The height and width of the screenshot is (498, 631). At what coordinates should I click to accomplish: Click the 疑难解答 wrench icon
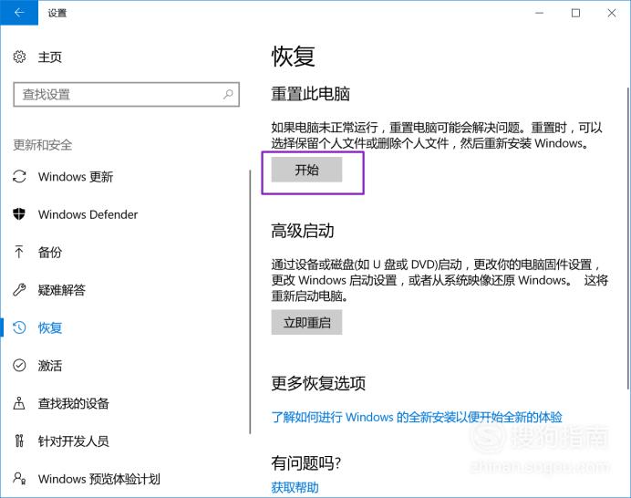tap(19, 290)
